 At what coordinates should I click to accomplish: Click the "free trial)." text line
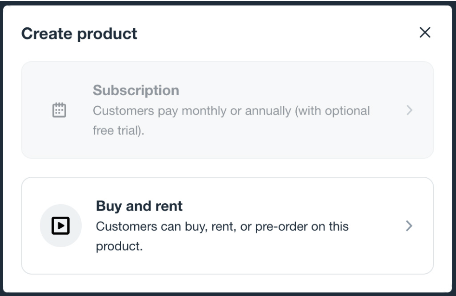(118, 131)
